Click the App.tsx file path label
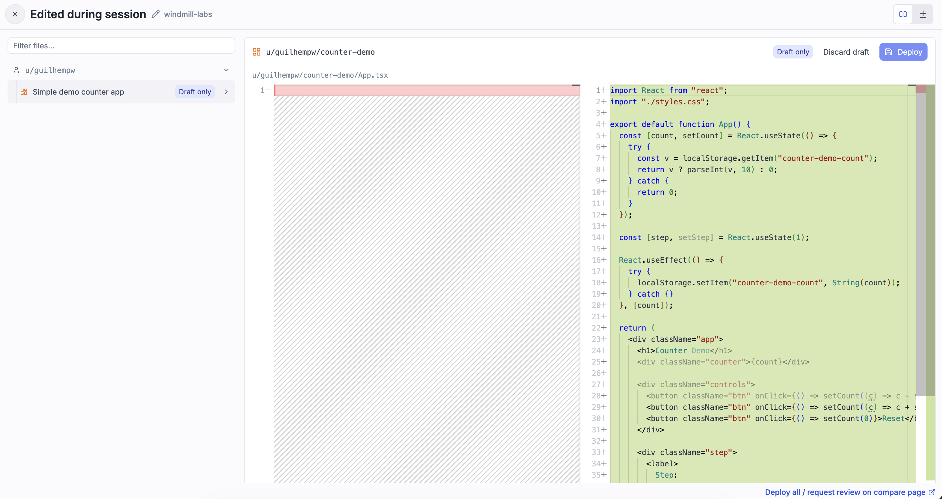 (x=320, y=75)
